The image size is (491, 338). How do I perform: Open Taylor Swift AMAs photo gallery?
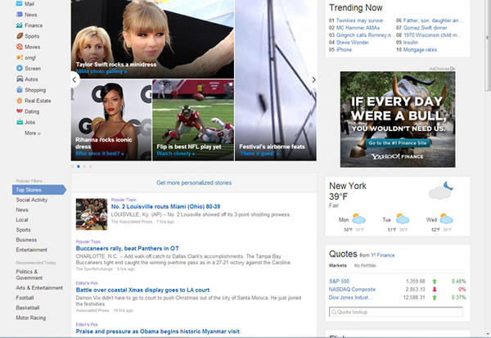[x=101, y=71]
